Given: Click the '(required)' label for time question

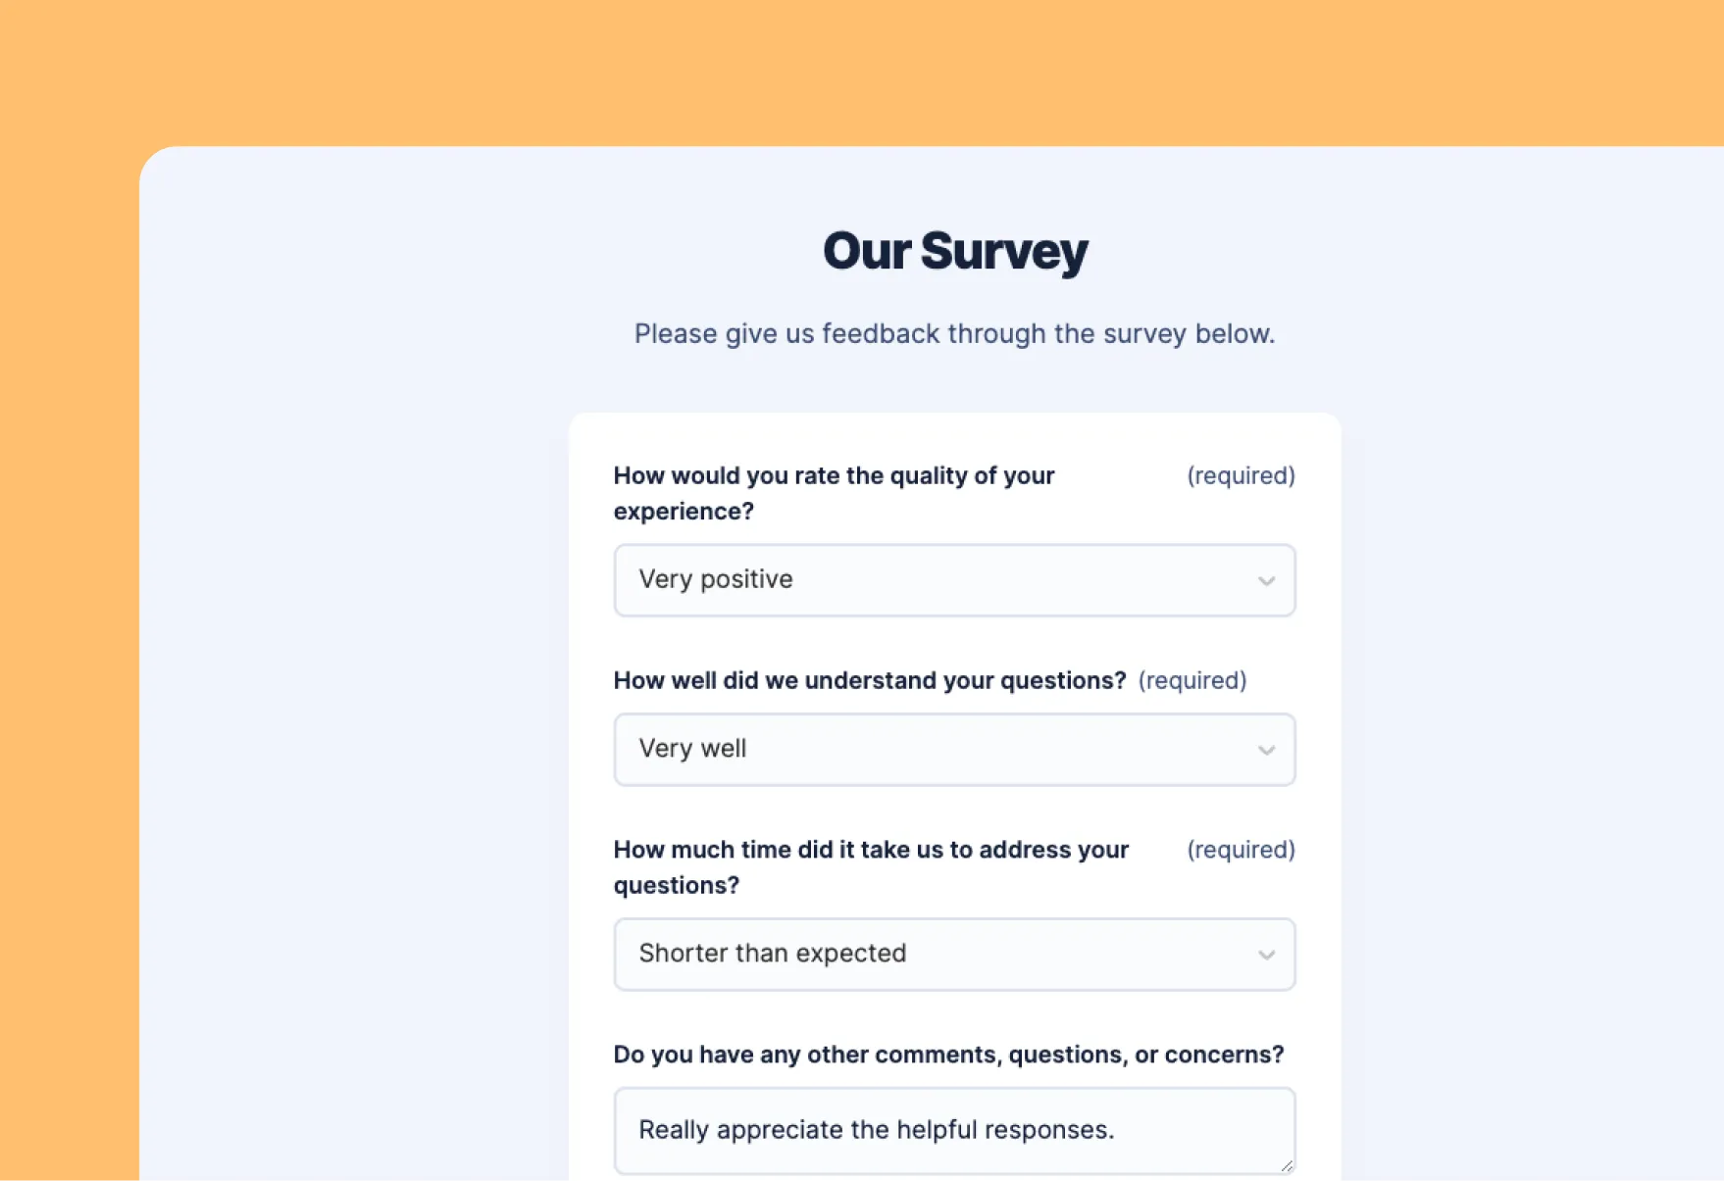Looking at the screenshot, I should 1242,850.
